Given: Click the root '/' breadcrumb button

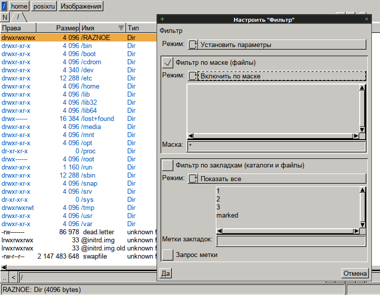Looking at the screenshot, I should 4,7.
